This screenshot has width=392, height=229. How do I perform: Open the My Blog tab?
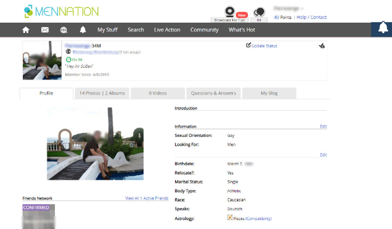(269, 93)
